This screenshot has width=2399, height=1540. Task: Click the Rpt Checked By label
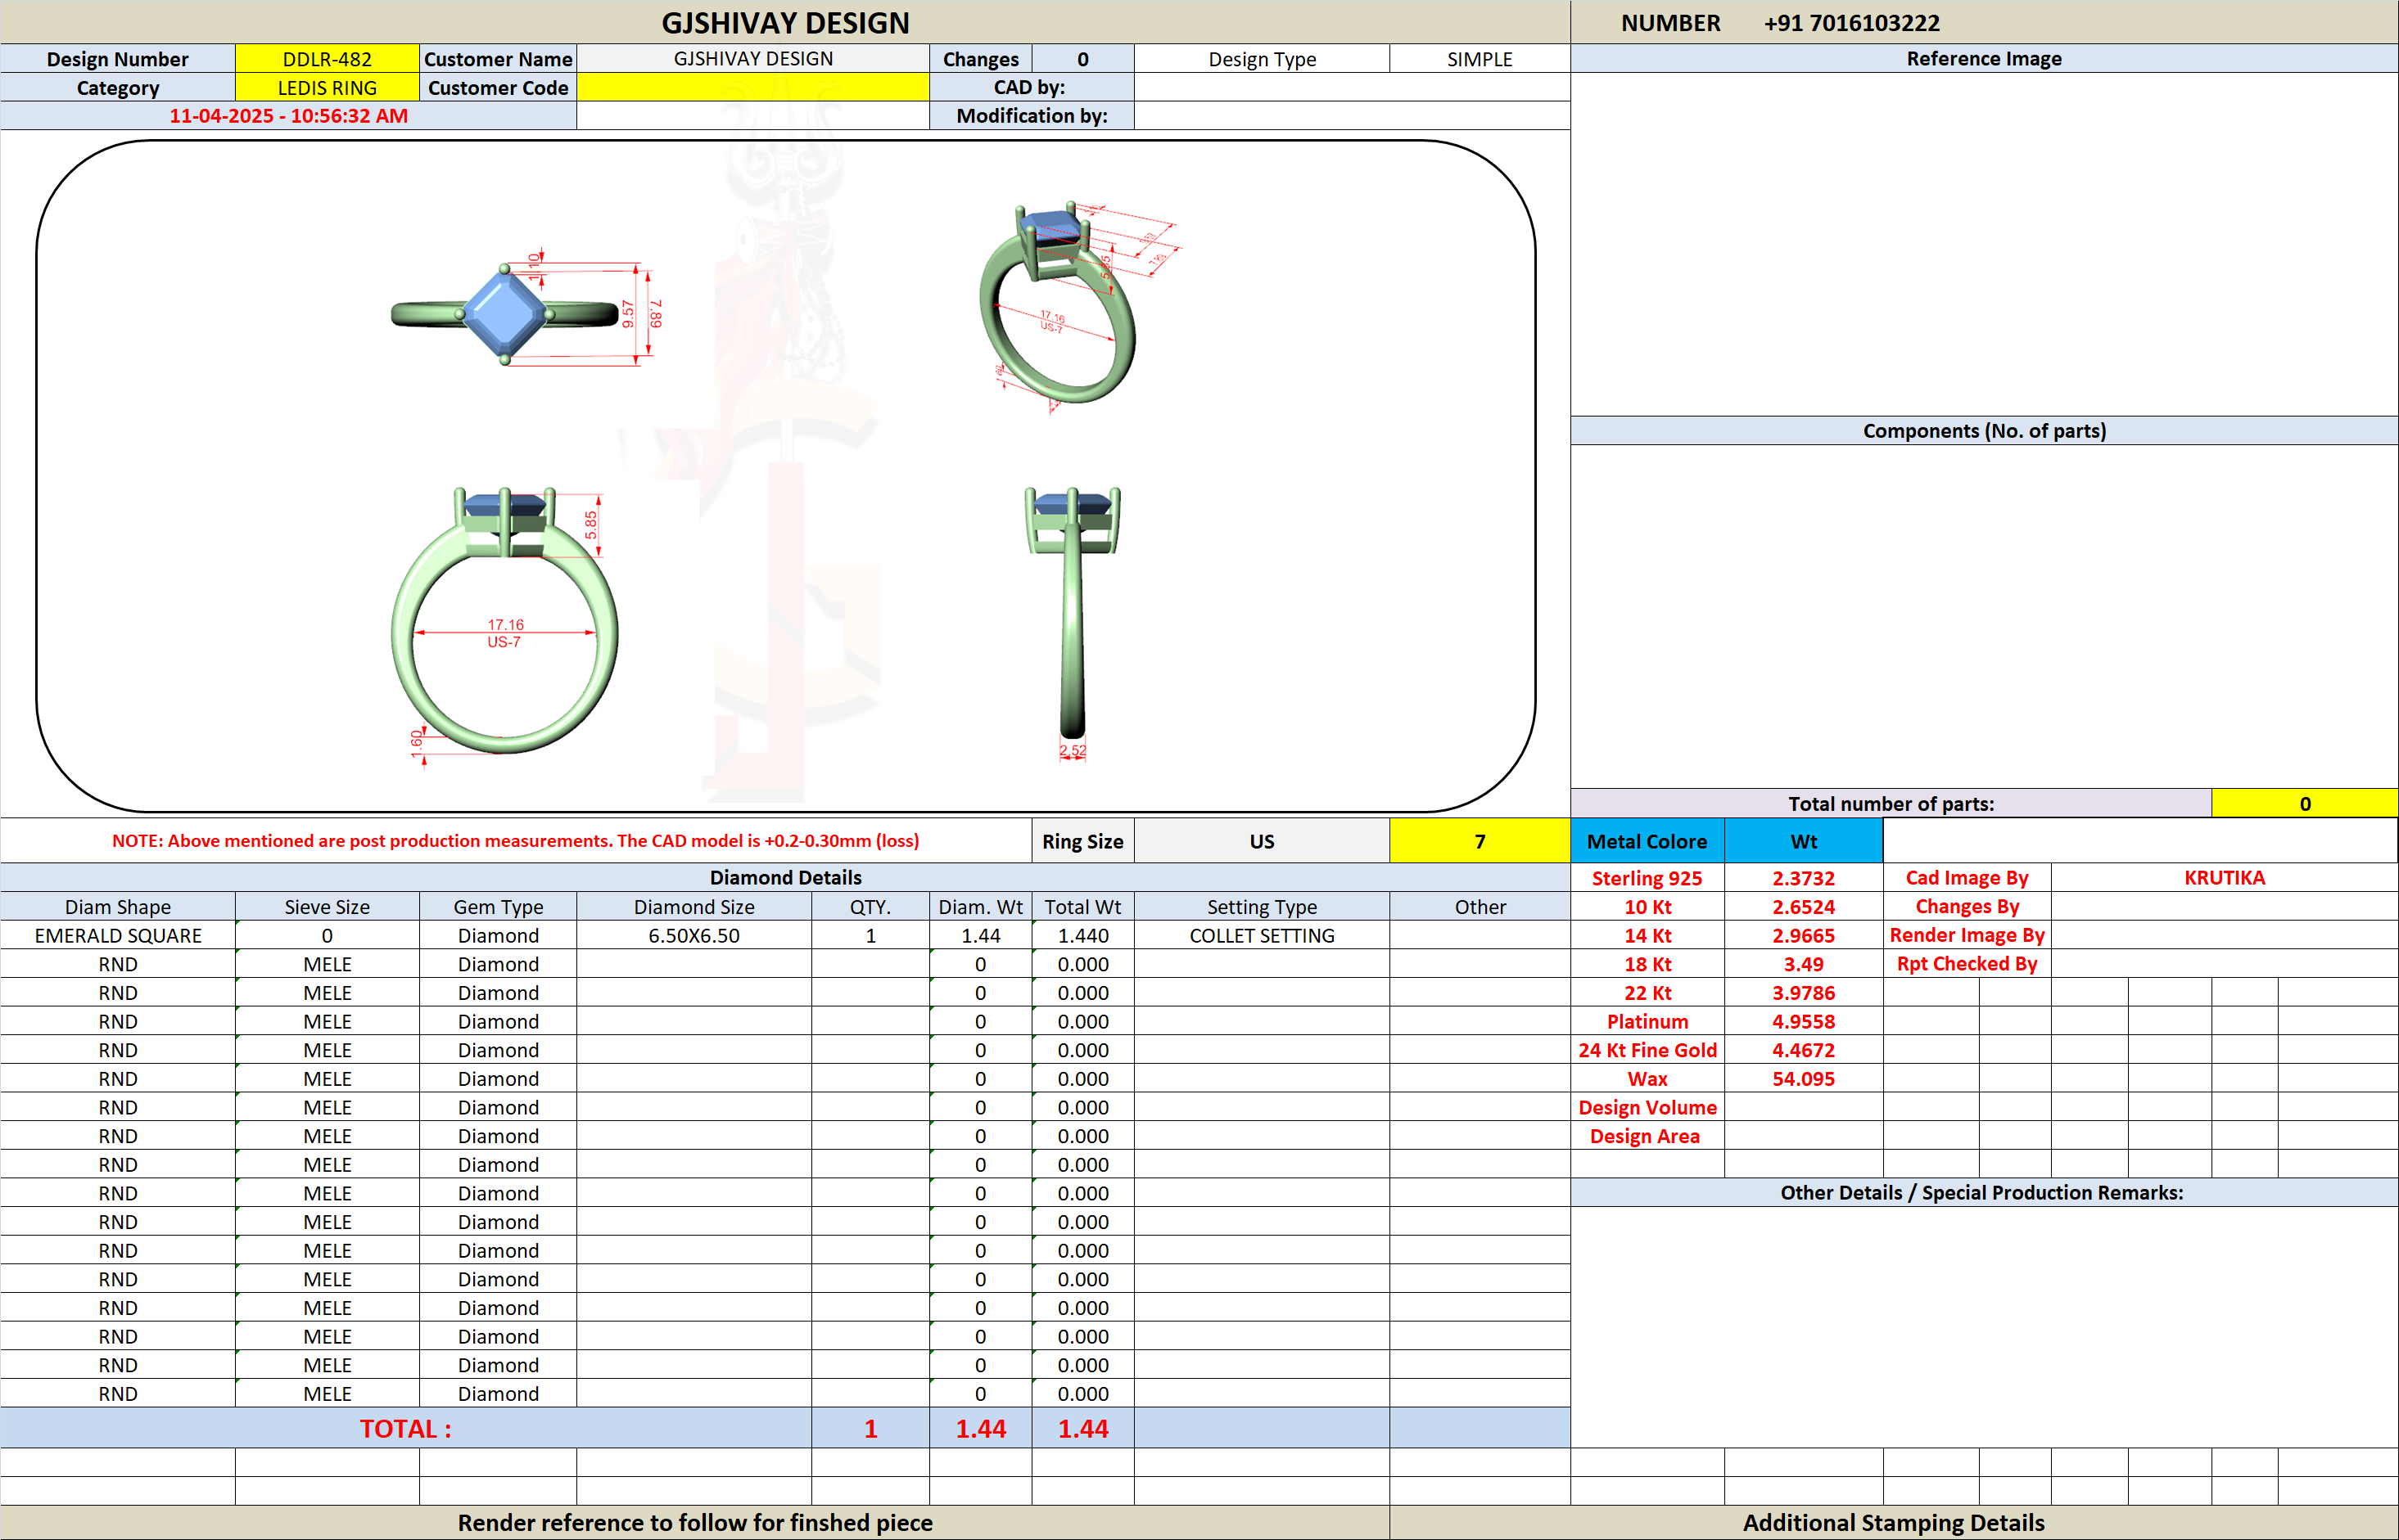click(1967, 964)
